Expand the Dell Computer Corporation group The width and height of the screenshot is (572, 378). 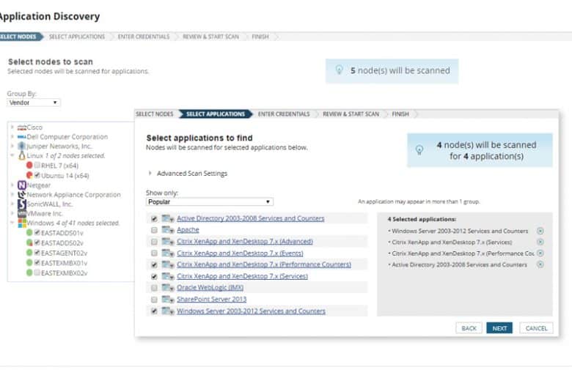tap(12, 137)
